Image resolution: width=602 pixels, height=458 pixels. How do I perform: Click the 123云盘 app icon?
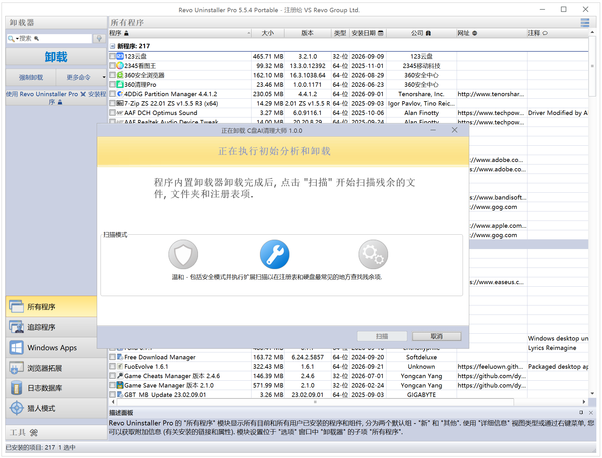(120, 56)
